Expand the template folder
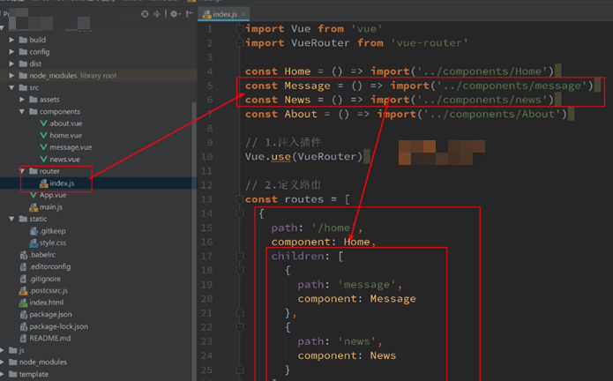Viewport: 613px width, 381px height. pyautogui.click(x=3, y=374)
